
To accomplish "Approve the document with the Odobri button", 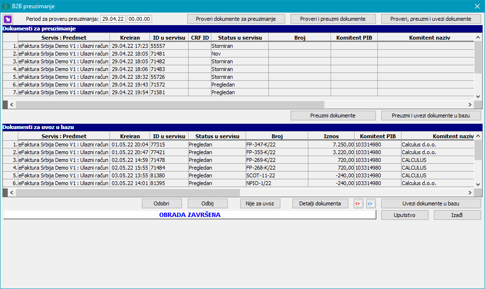I will point(162,203).
